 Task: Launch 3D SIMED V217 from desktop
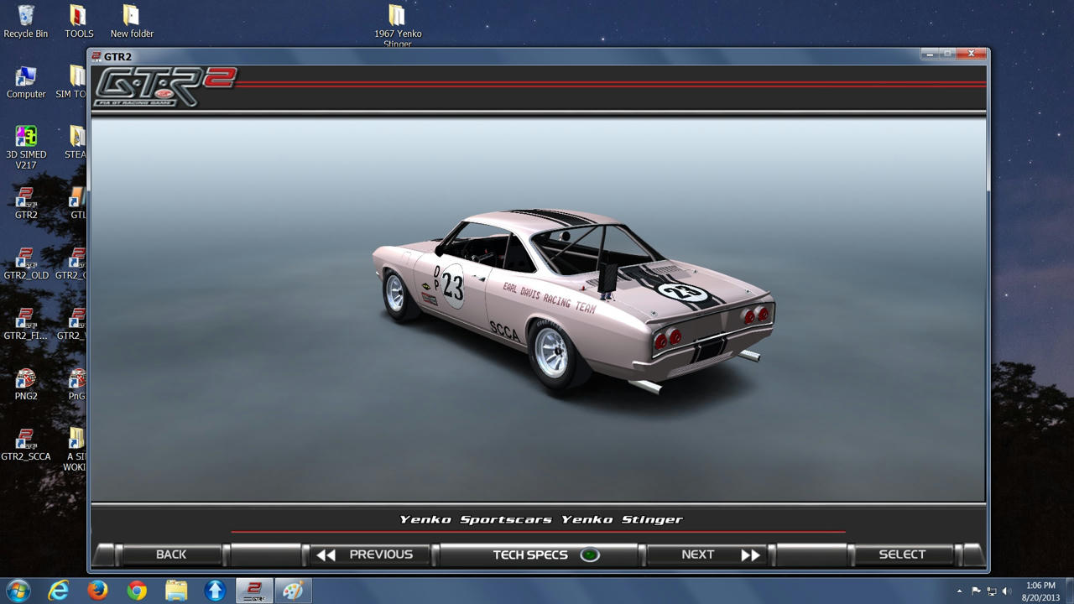[x=26, y=147]
